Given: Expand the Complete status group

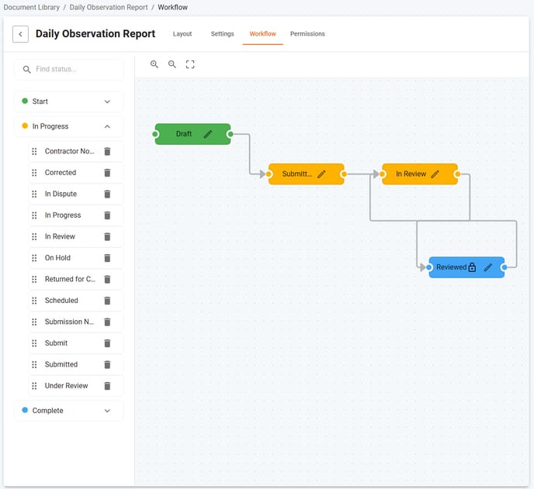Looking at the screenshot, I should [x=107, y=411].
